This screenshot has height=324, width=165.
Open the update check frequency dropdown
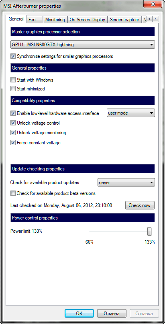coord(126,183)
